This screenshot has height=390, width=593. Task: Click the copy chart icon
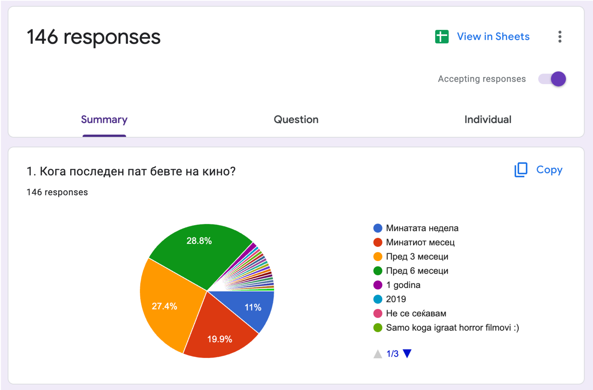click(521, 170)
